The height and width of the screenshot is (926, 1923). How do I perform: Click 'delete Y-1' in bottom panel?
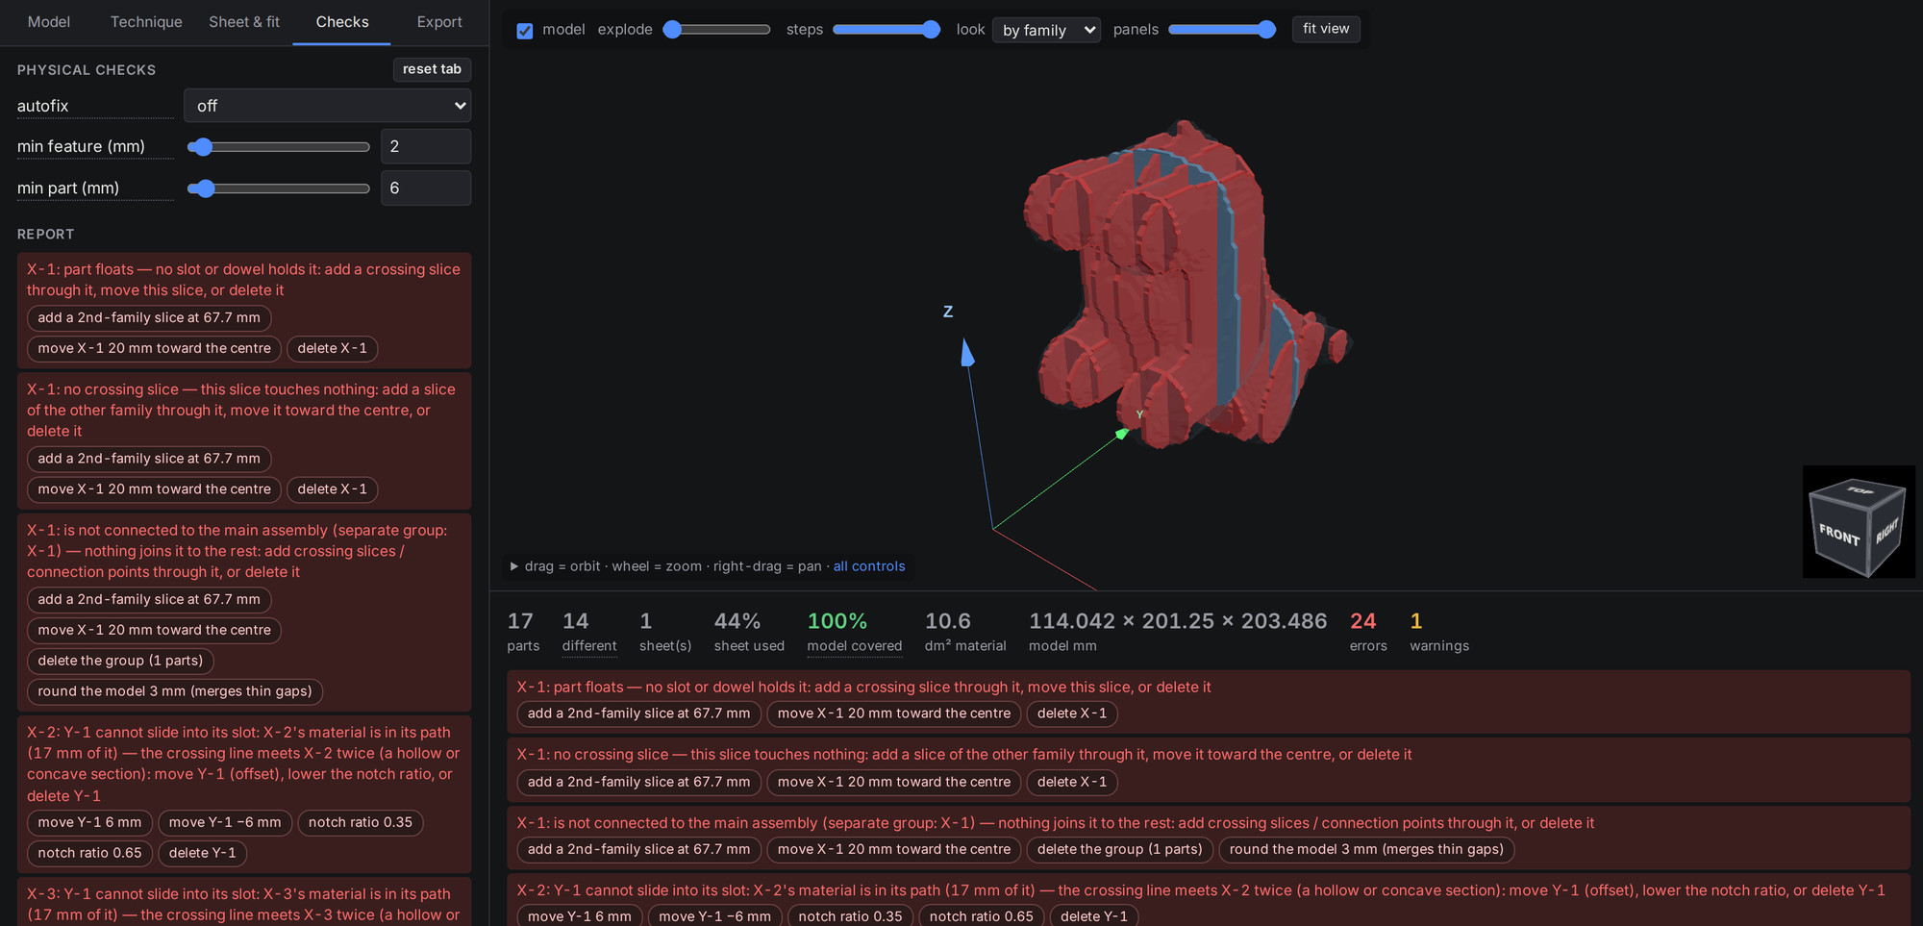[x=1094, y=915]
